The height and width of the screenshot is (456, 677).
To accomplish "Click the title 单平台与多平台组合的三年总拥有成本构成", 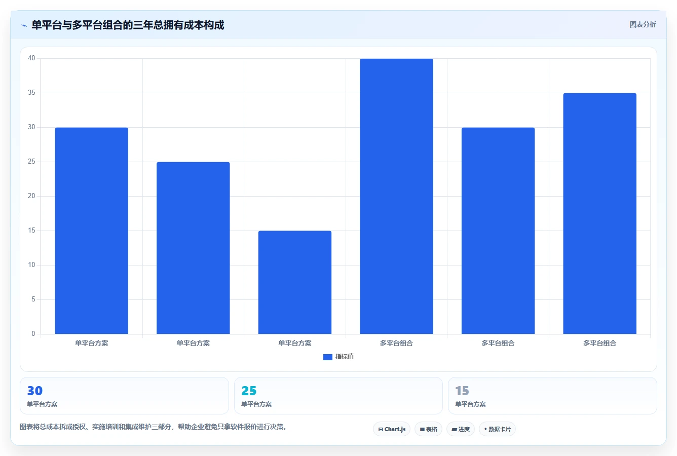I will coord(128,25).
